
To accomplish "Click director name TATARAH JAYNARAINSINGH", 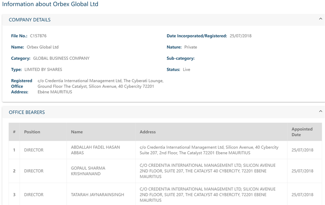I will pyautogui.click(x=97, y=194).
